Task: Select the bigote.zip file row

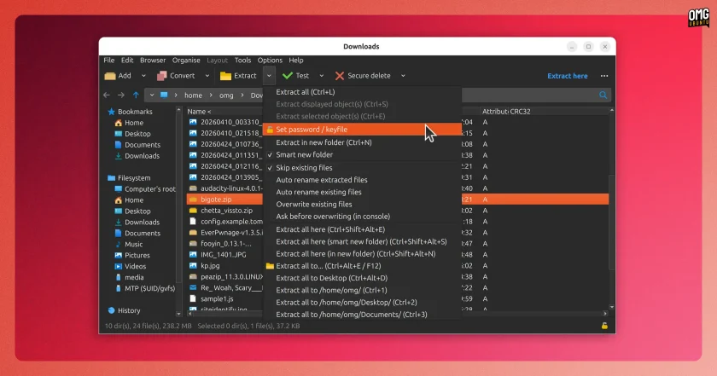Action: [398, 200]
